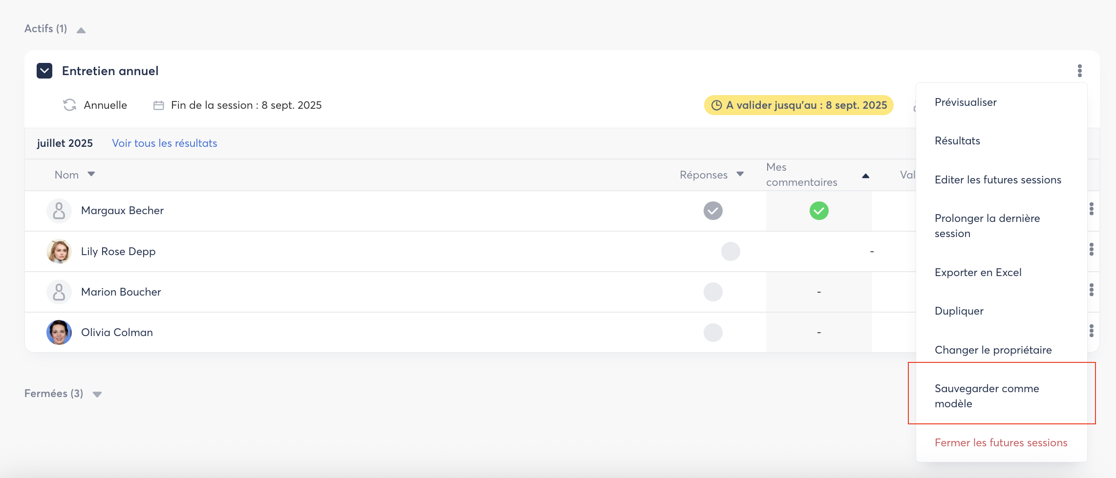Click Marion Boucher's response status circle
This screenshot has height=478, width=1116.
713,292
